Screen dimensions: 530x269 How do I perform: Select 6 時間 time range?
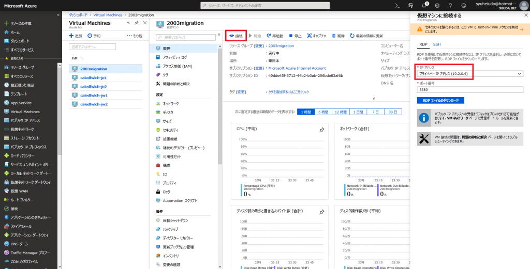point(323,112)
